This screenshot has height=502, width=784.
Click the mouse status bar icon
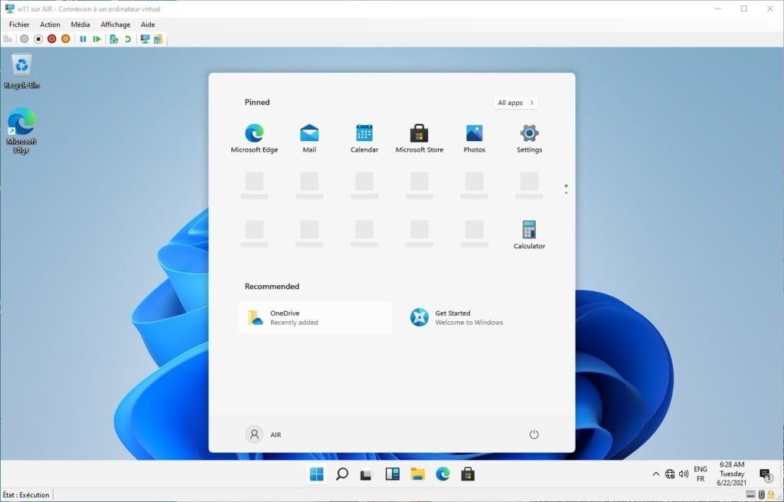762,494
